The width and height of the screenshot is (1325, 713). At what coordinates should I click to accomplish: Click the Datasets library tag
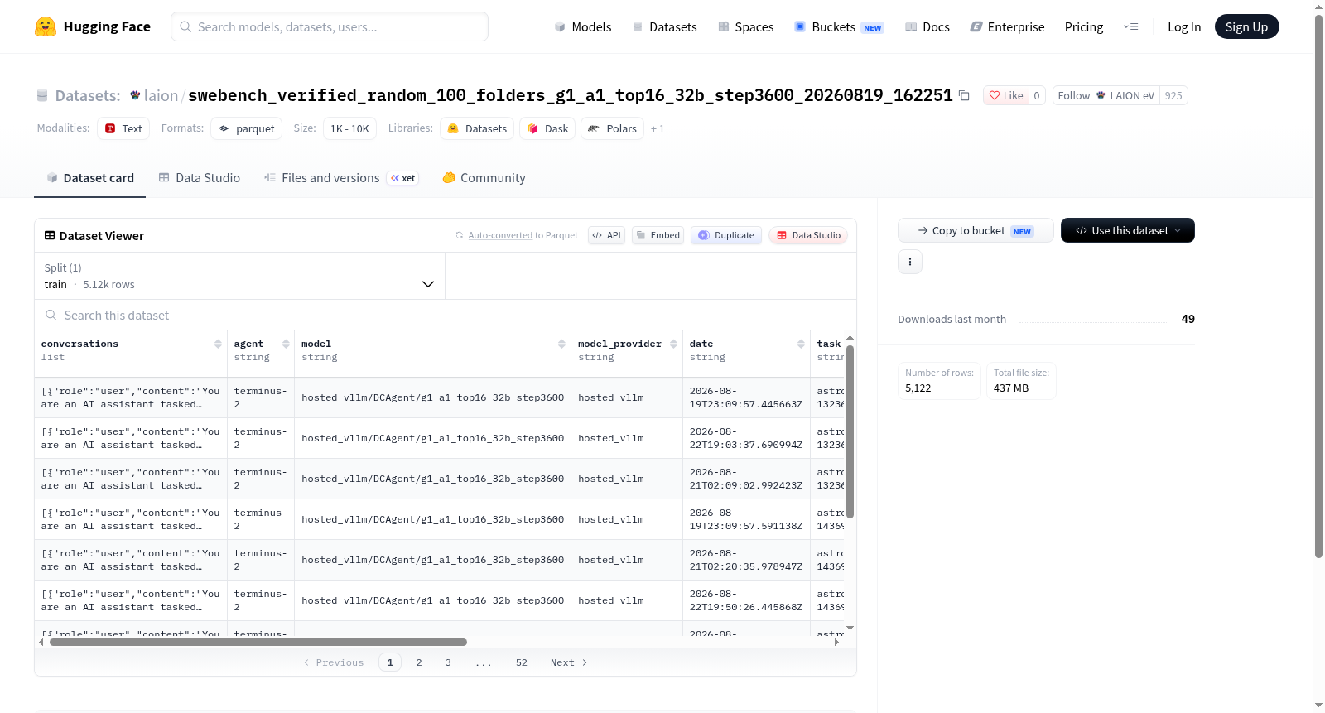(477, 128)
